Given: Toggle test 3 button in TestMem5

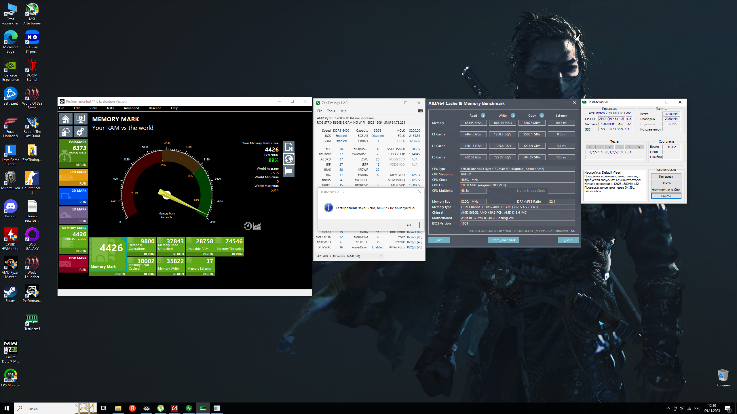Looking at the screenshot, I should coord(619,147).
